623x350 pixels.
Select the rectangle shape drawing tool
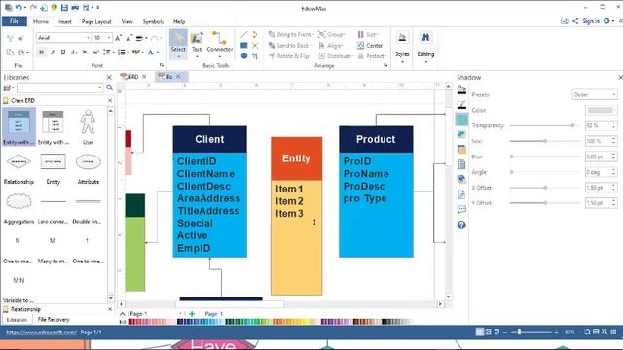[244, 46]
